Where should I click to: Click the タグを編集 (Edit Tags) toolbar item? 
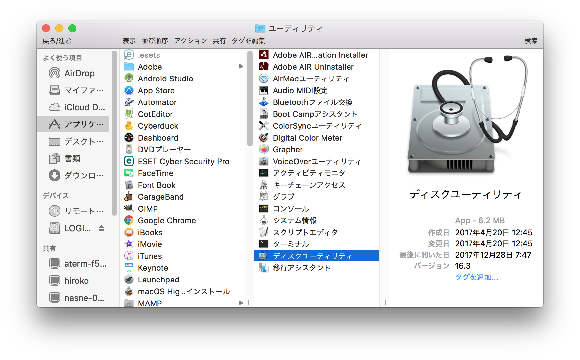[249, 41]
